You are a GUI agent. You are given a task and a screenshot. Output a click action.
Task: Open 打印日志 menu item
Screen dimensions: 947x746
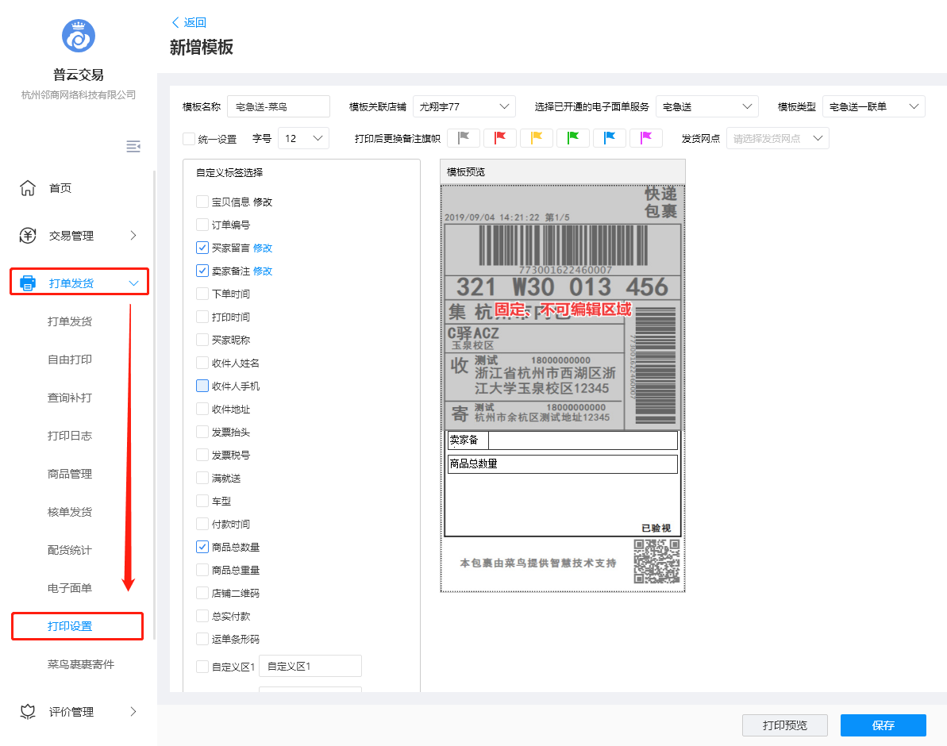coord(70,436)
